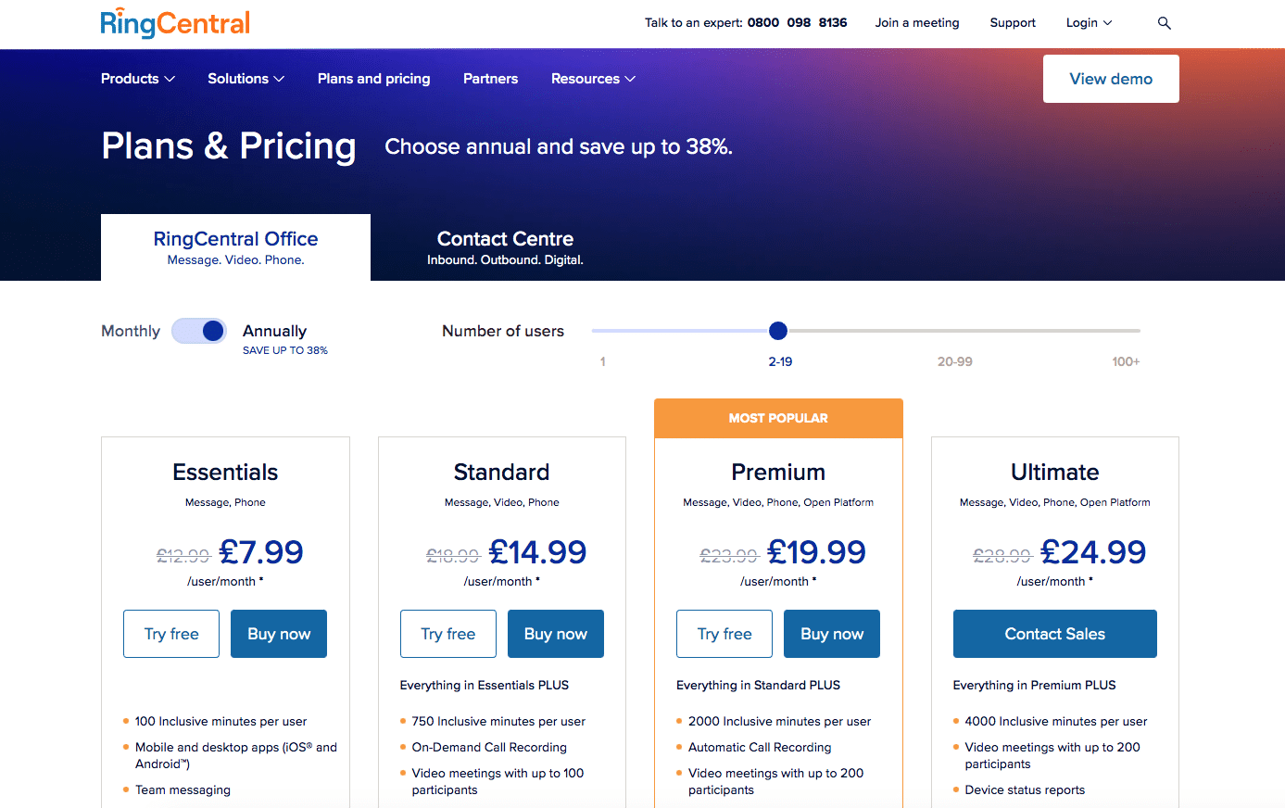This screenshot has width=1285, height=808.
Task: Buy the Premium plan now
Action: 831,634
